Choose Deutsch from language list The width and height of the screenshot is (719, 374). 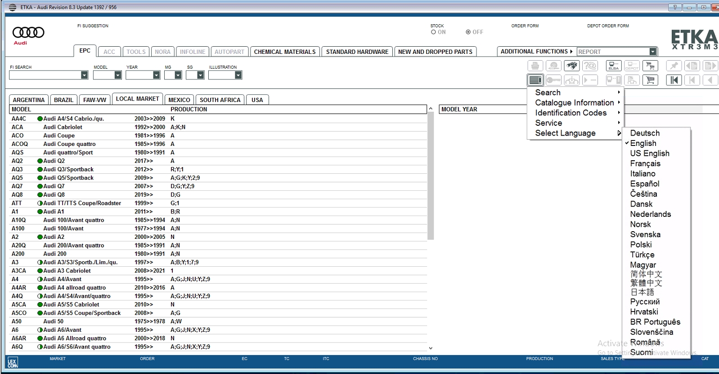(x=645, y=133)
